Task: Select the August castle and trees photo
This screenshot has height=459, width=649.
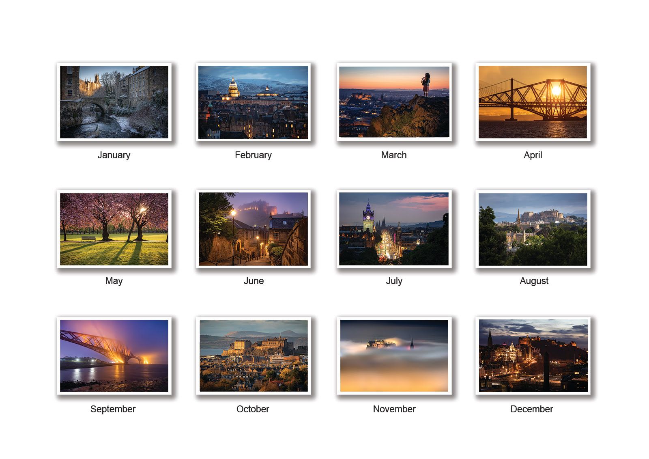Action: (533, 229)
